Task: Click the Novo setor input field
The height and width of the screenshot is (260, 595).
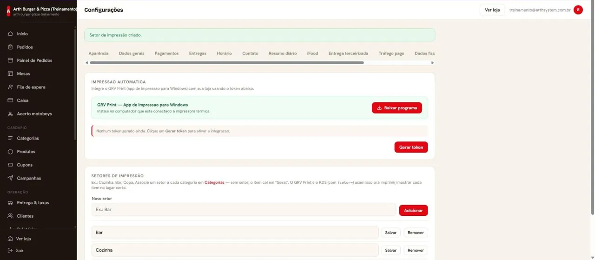Action: coord(244,210)
